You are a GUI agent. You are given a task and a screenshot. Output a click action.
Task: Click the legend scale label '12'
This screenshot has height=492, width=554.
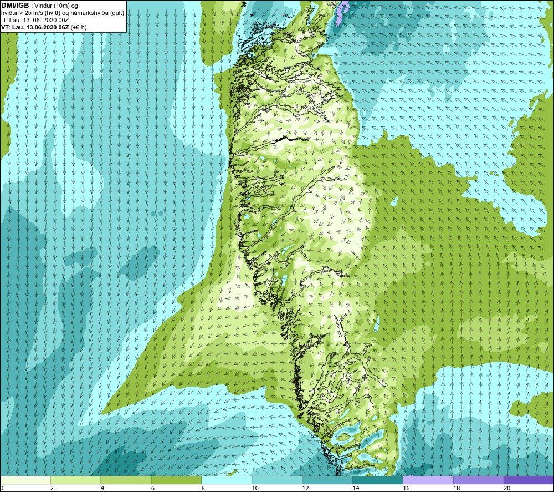(x=305, y=488)
